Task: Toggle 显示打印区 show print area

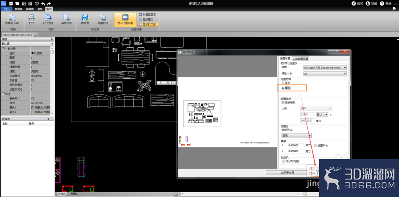Action: [x=148, y=24]
